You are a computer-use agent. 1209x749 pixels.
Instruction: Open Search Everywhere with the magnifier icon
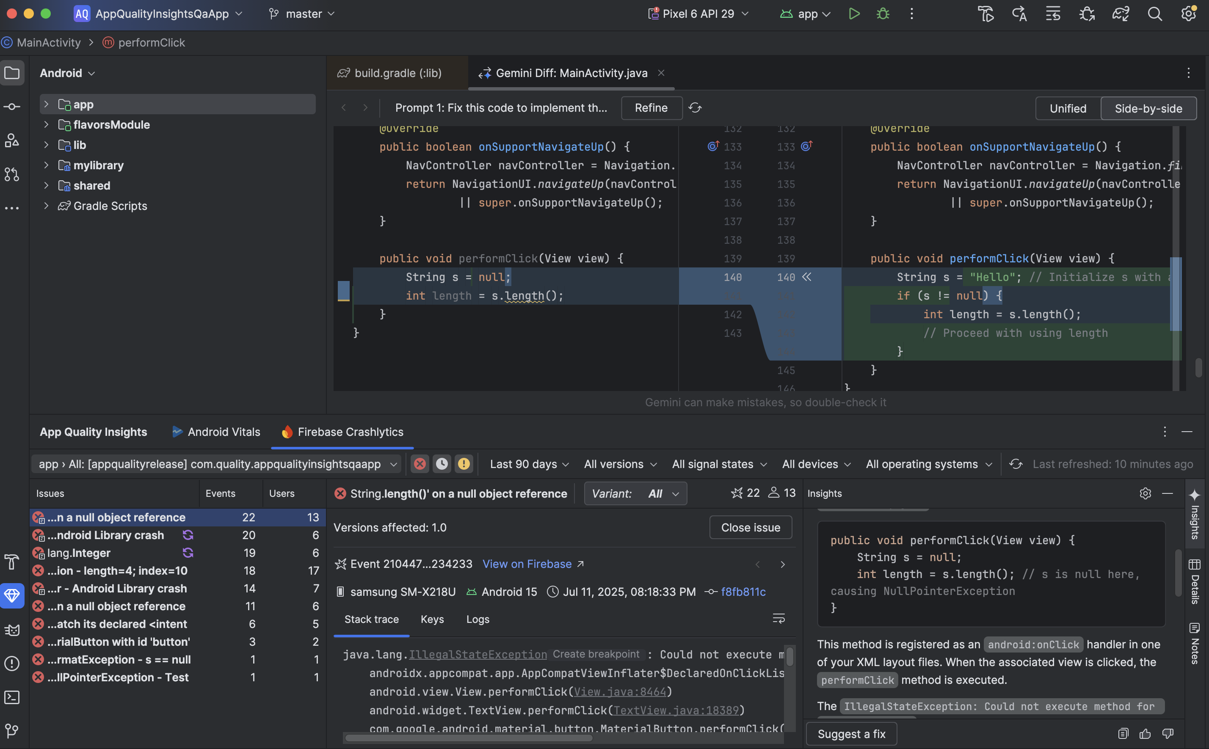[x=1154, y=14]
